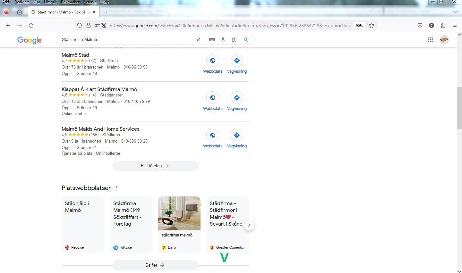Image resolution: width=462 pixels, height=273 pixels.
Task: Open the Arkiv menu
Action: pyautogui.click(x=7, y=2)
